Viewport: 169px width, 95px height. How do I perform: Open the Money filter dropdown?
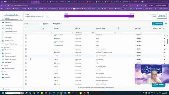pos(57,24)
